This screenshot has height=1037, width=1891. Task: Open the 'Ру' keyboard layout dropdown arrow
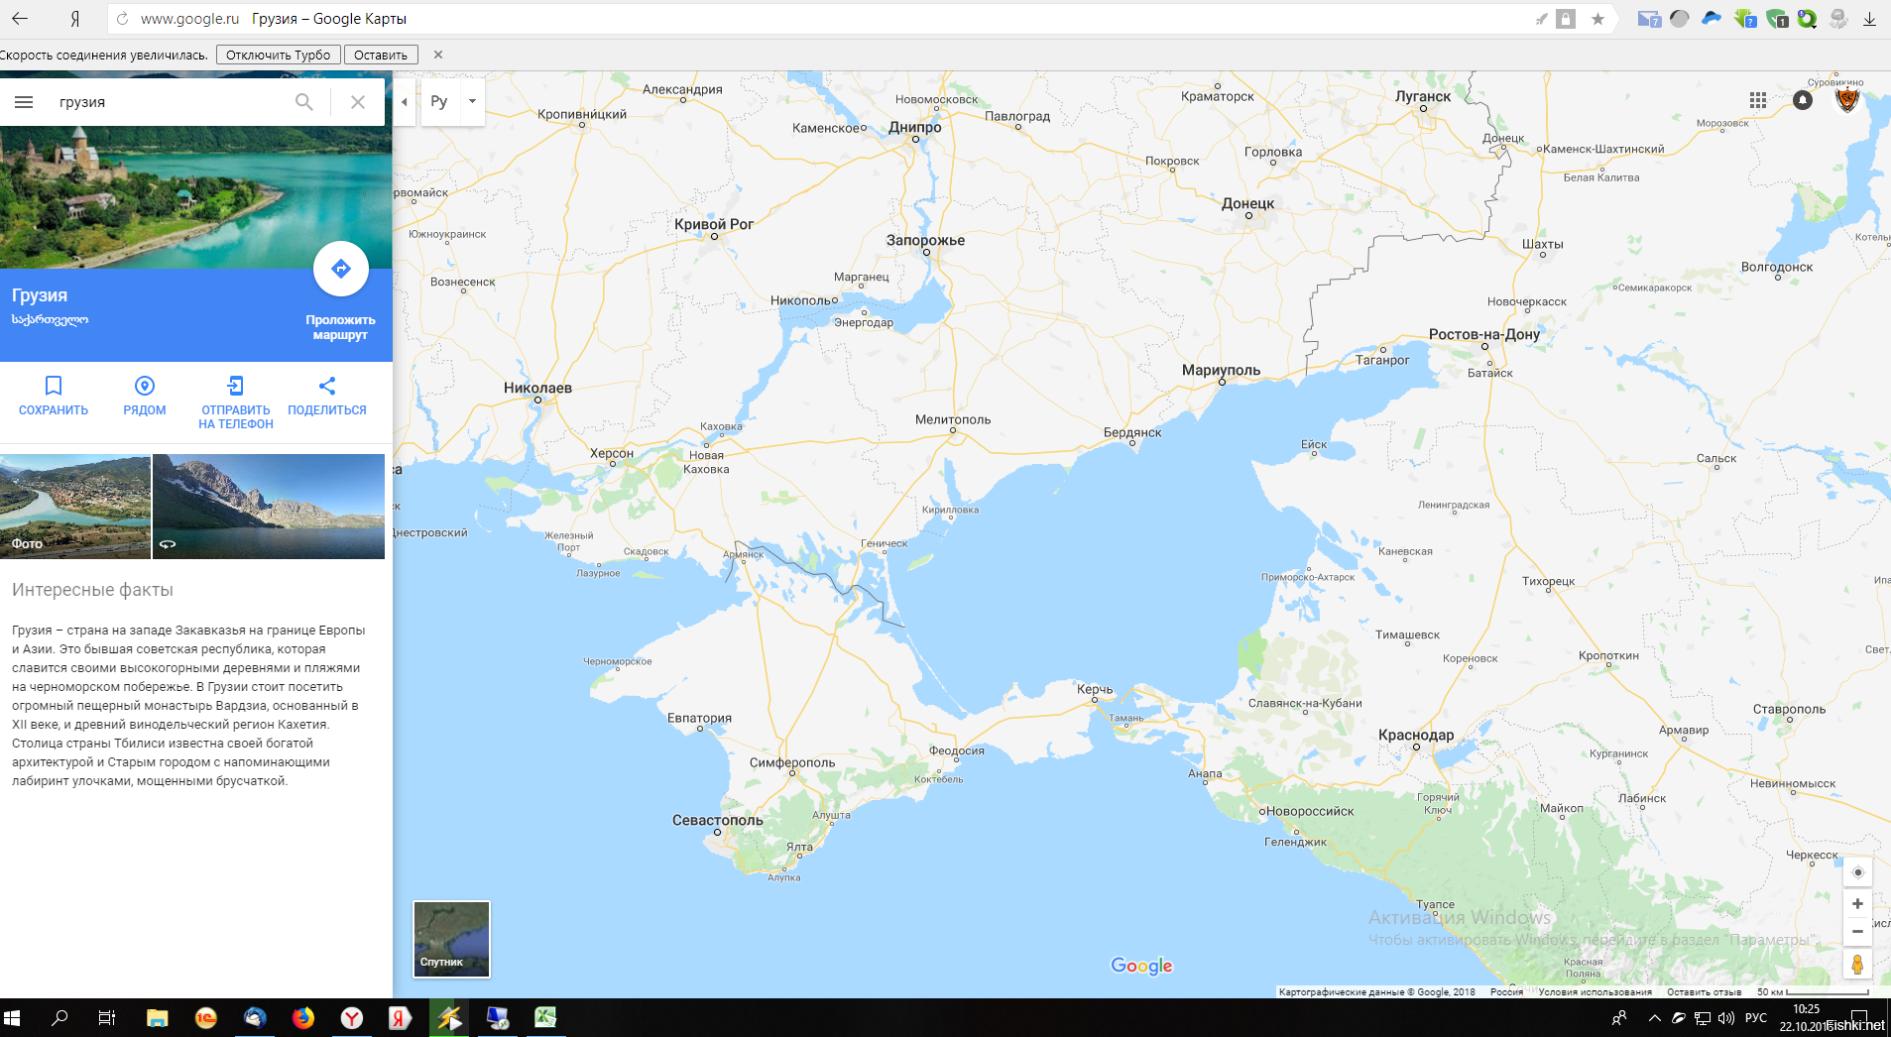[473, 102]
